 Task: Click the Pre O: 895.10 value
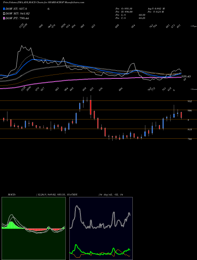point(124,9)
